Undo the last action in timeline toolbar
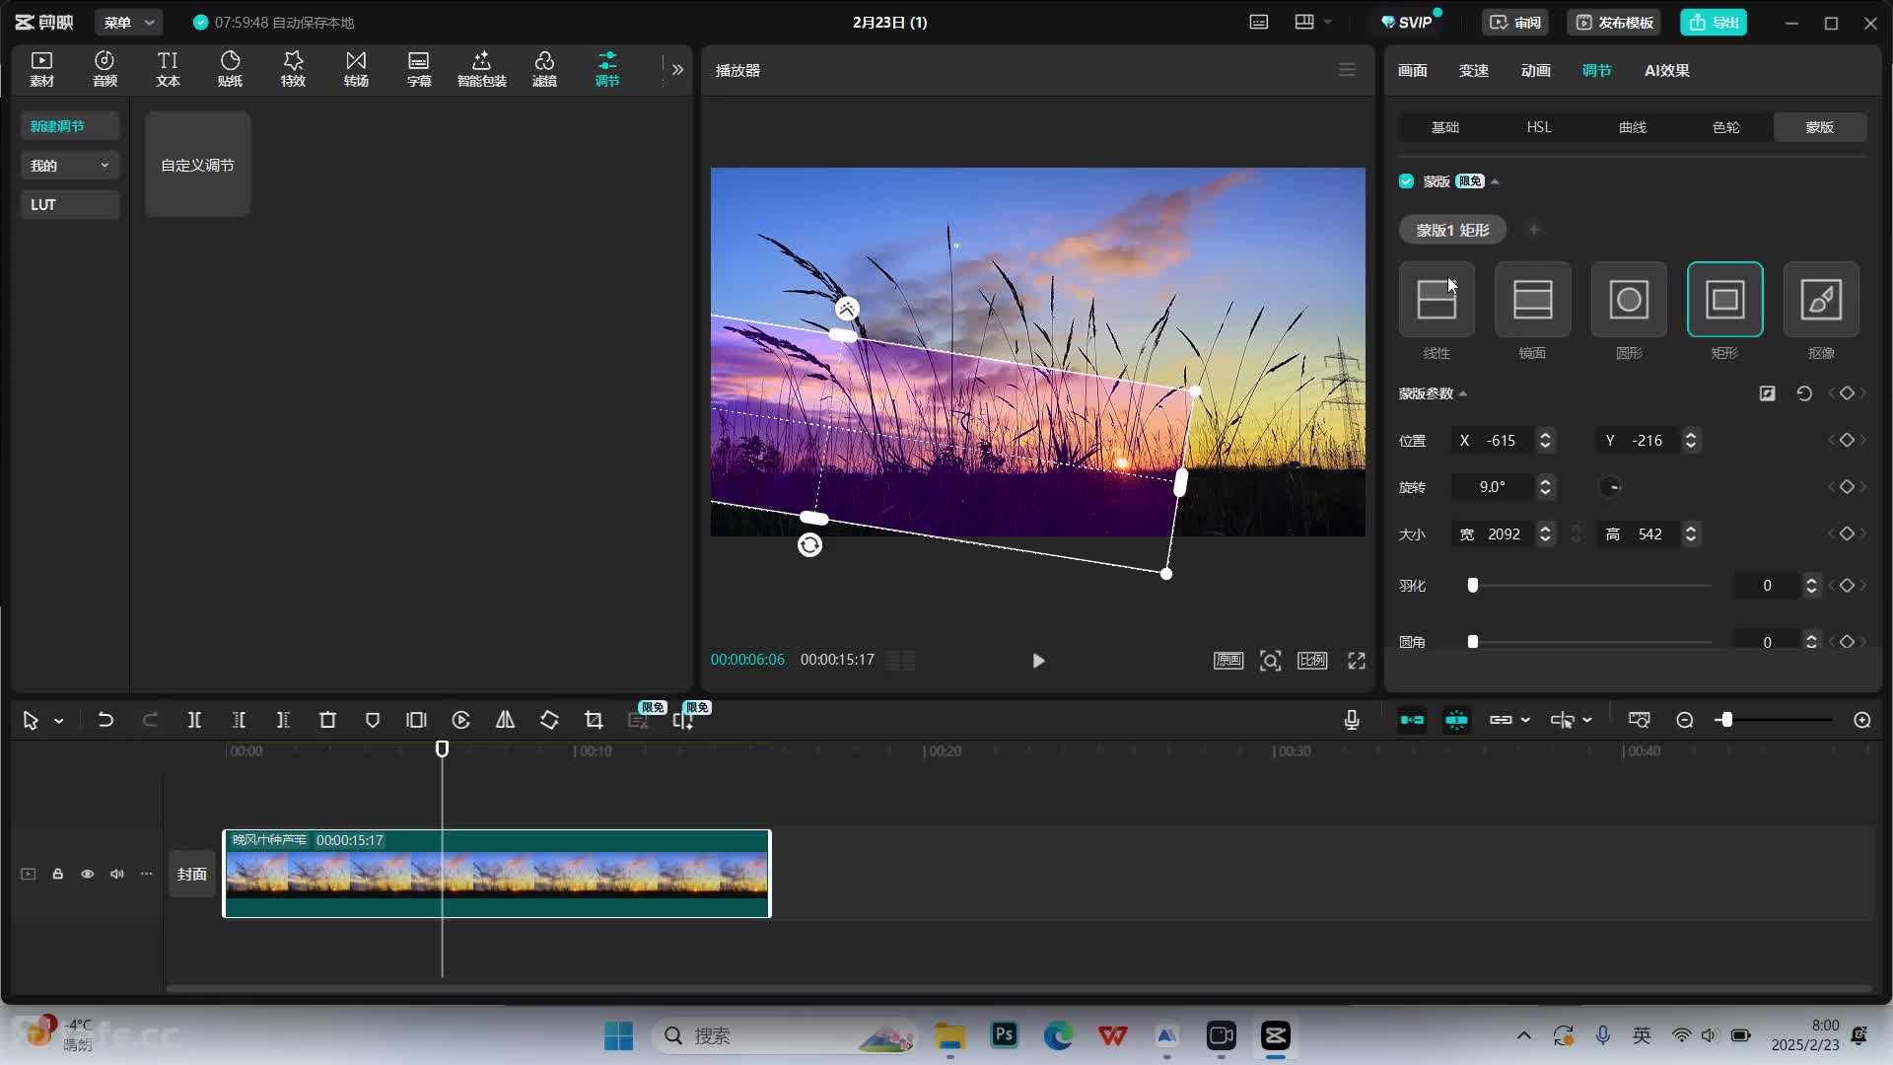This screenshot has width=1893, height=1065. pyautogui.click(x=105, y=720)
